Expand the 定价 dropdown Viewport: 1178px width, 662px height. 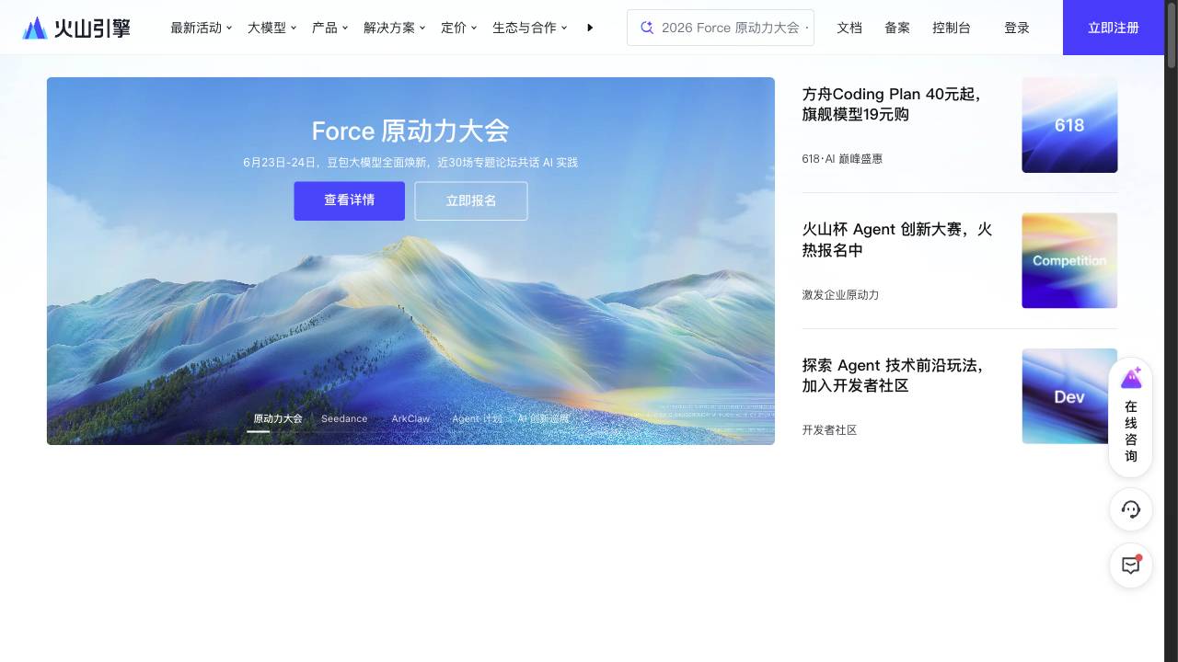(458, 28)
